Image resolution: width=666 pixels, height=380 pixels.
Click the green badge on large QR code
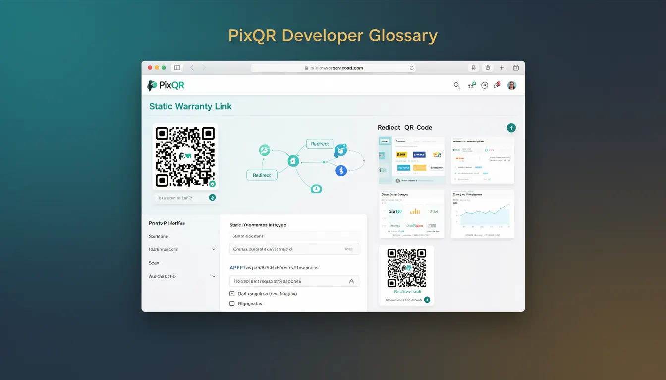[212, 184]
